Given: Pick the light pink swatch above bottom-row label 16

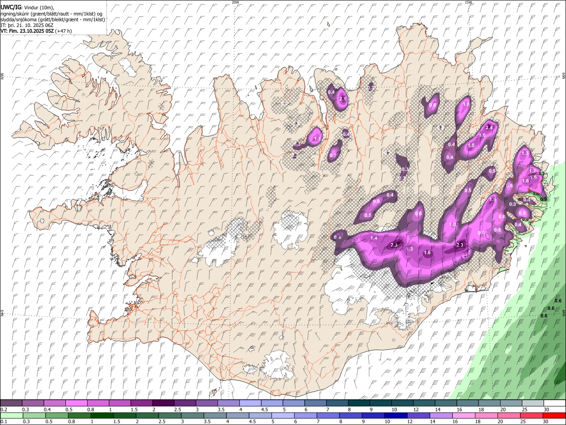Looking at the screenshot, I should click(x=464, y=416).
